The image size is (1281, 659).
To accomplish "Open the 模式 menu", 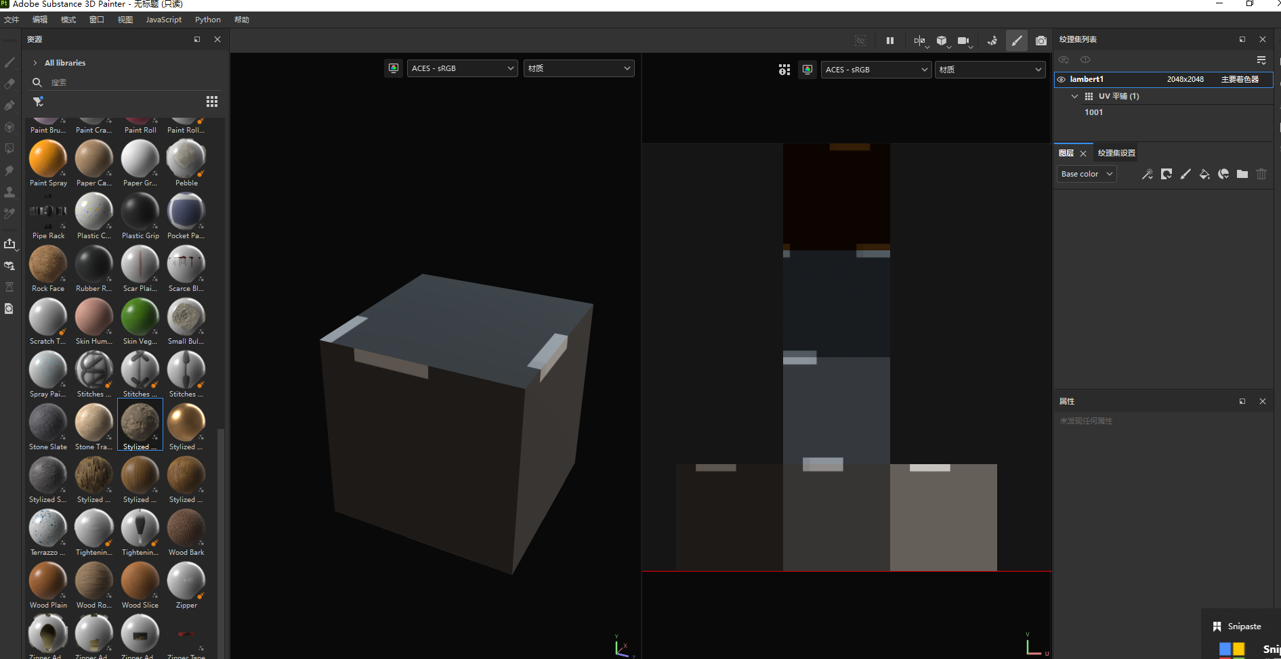I will click(x=68, y=20).
